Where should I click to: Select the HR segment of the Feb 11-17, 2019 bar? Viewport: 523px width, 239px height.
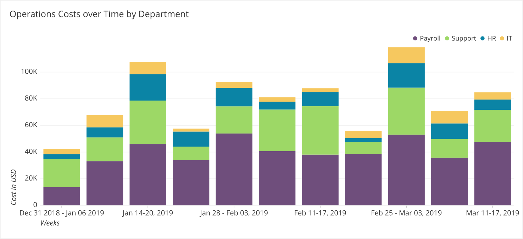pos(320,99)
